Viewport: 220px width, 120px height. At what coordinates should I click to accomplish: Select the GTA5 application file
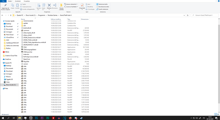[x=24, y=47]
